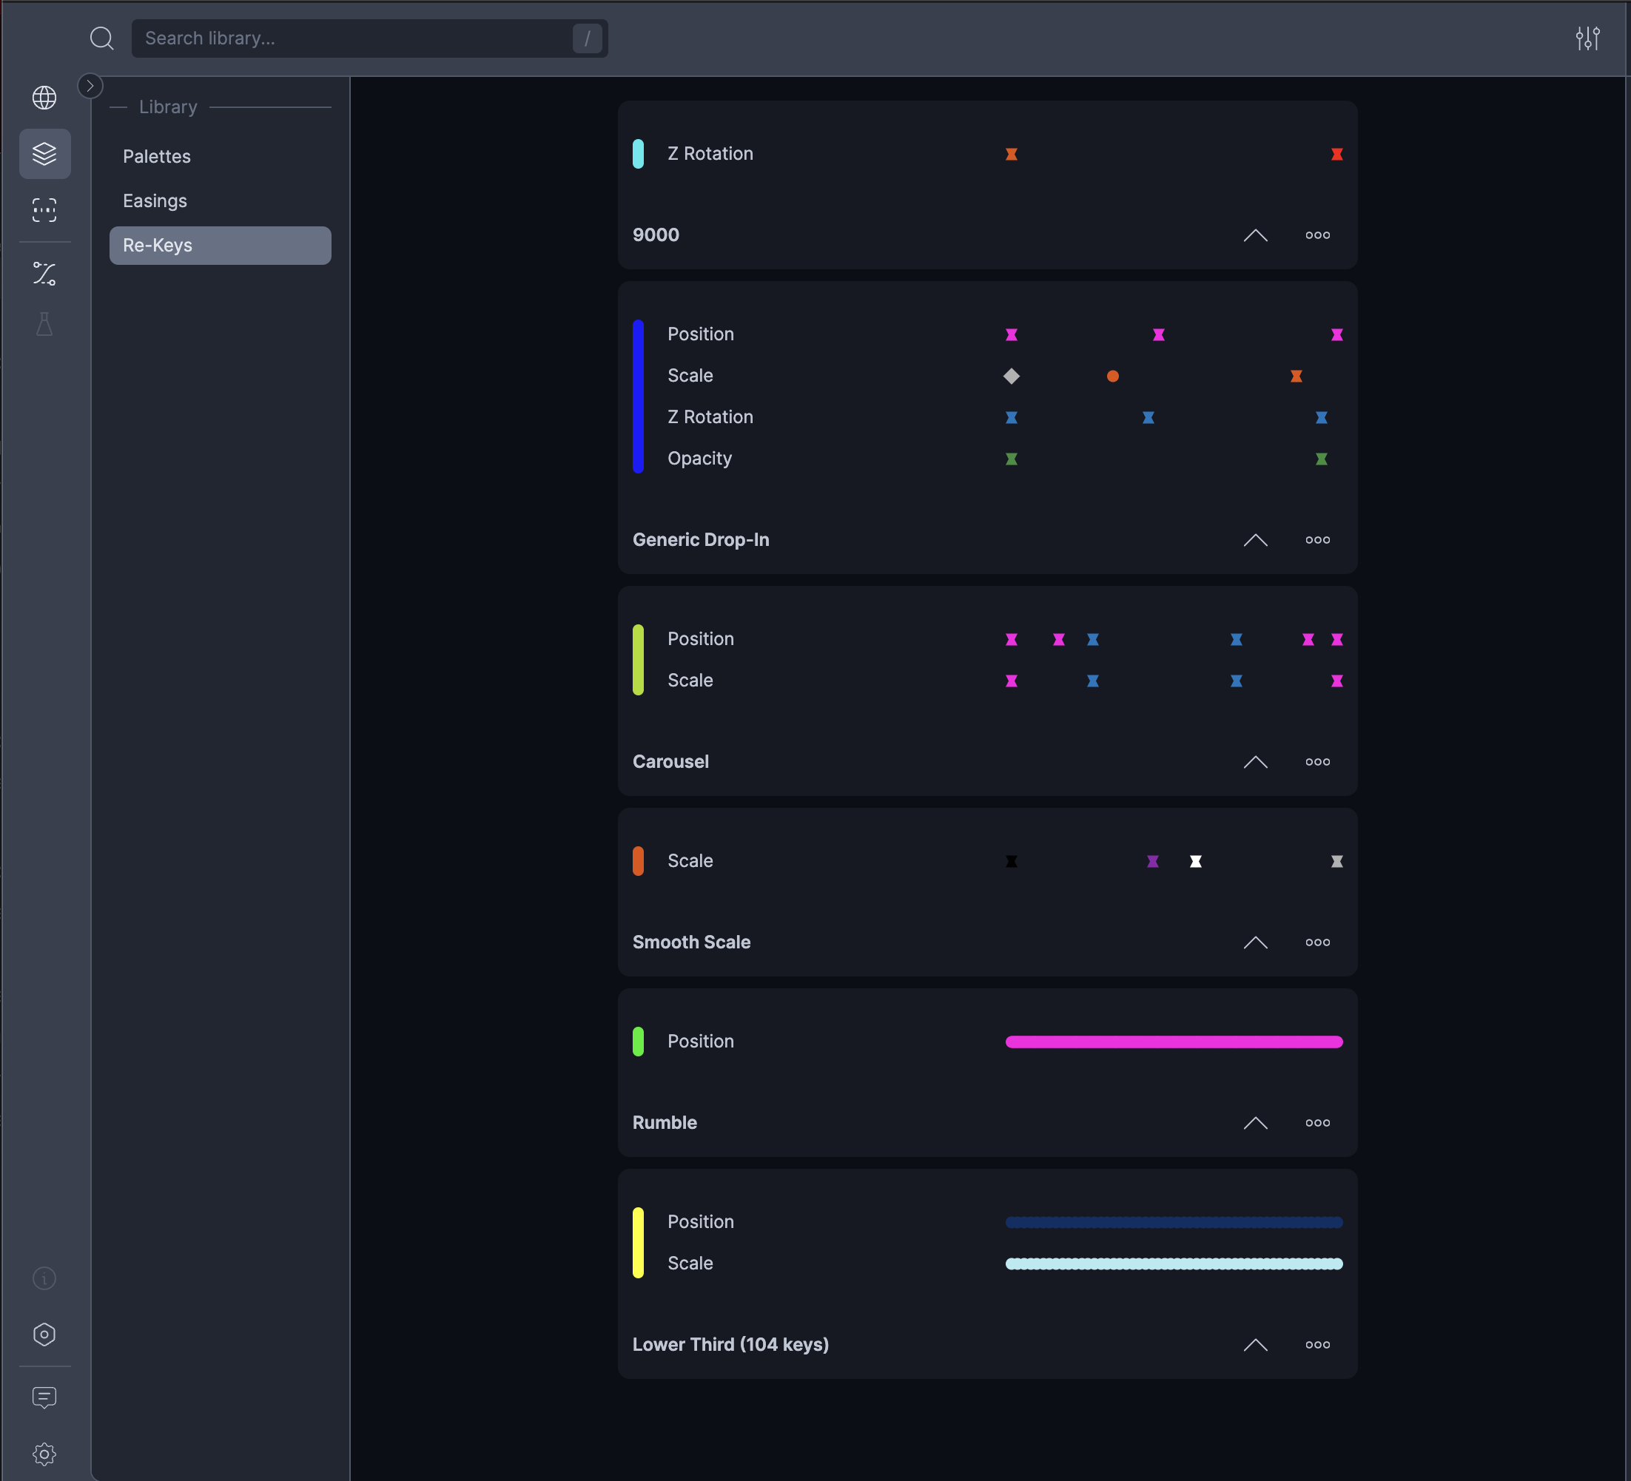Open more options for the 9000 preset

click(x=1317, y=235)
